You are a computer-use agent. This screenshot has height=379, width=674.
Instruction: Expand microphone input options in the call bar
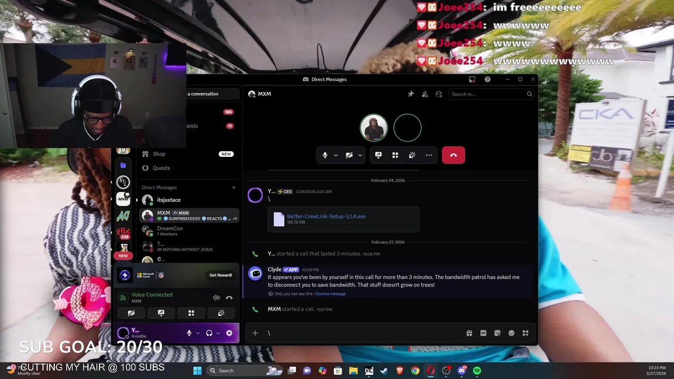click(336, 155)
